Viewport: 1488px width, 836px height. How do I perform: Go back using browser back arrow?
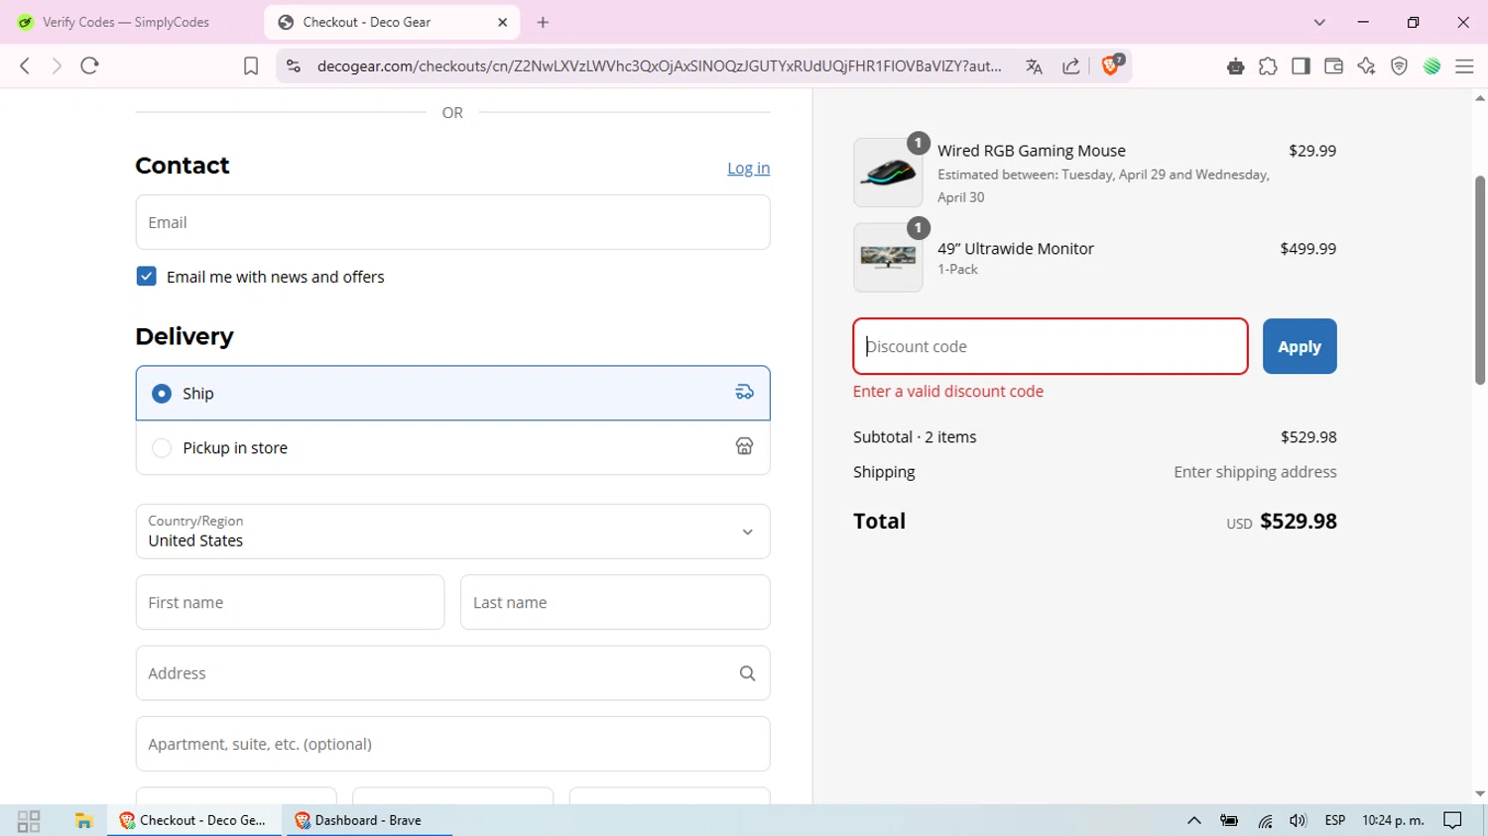pyautogui.click(x=25, y=65)
